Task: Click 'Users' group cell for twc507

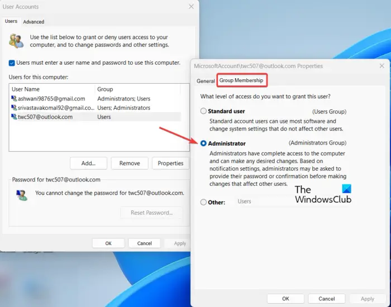Action: pos(104,117)
